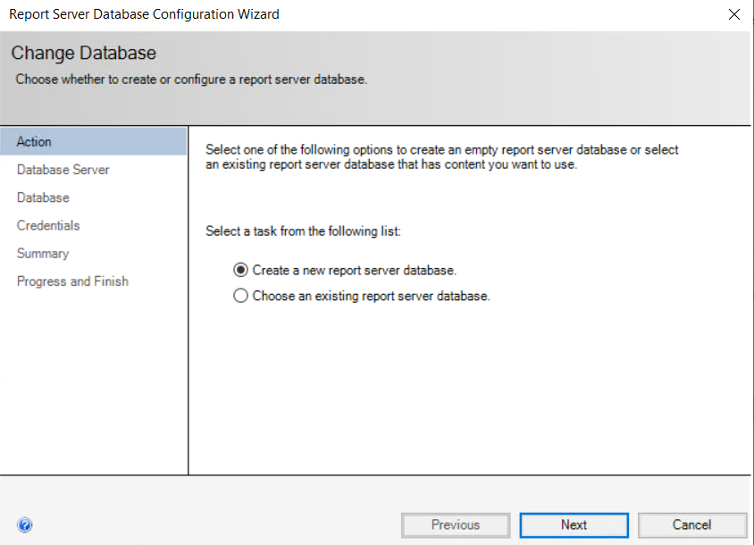The image size is (754, 545).
Task: Click the 'Choose an existing report server database' label text
Action: click(x=371, y=296)
